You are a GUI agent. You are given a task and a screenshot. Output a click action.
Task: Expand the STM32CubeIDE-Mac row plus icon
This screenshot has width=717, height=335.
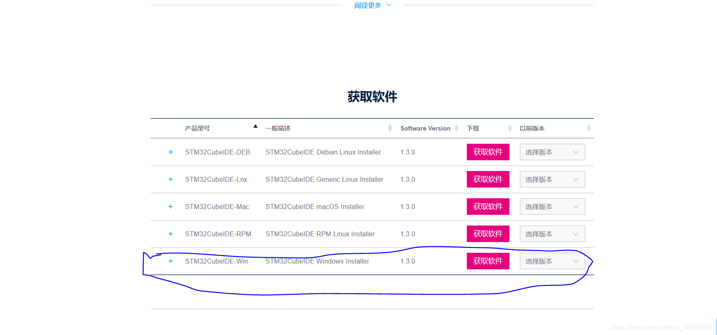pos(171,207)
